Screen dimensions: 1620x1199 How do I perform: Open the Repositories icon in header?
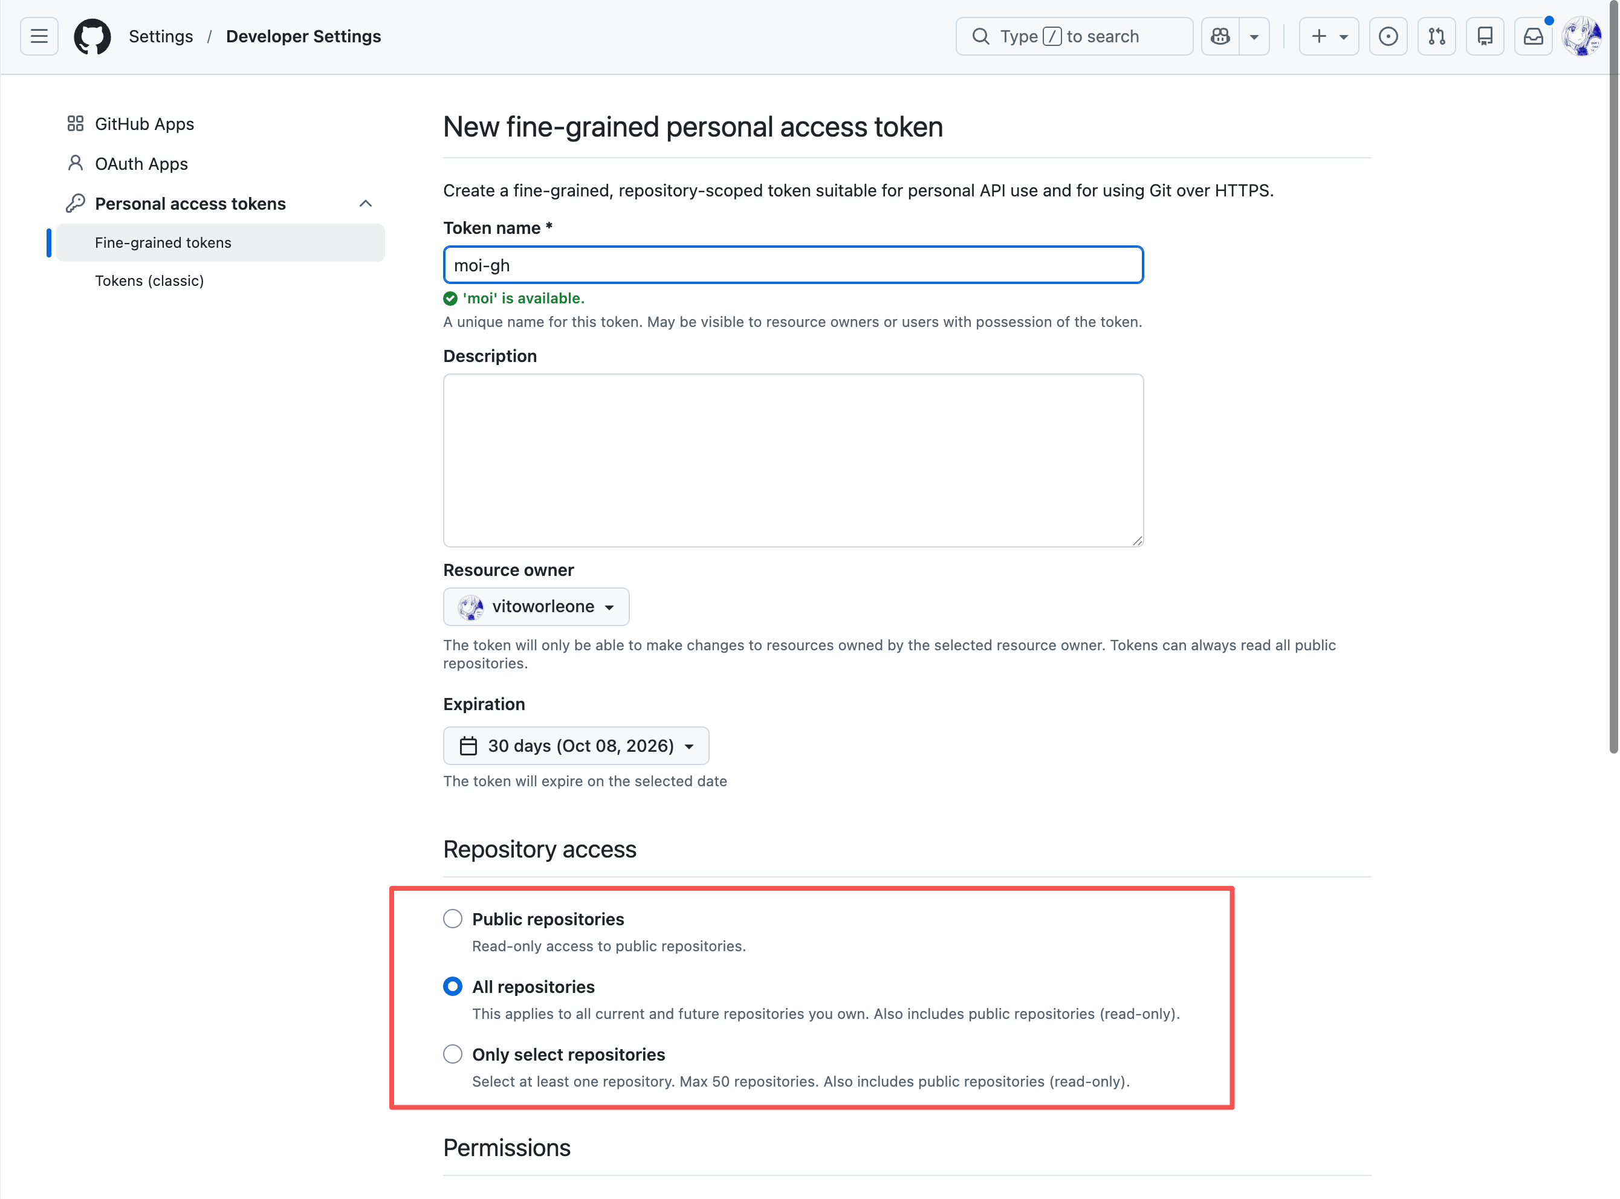pyautogui.click(x=1485, y=36)
